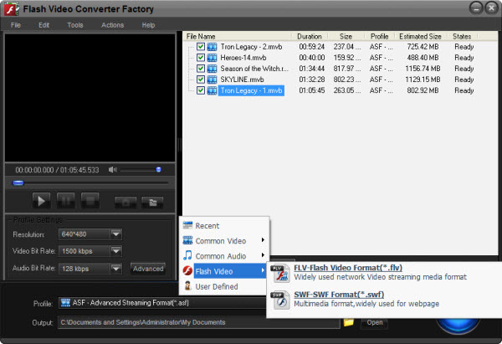Image resolution: width=502 pixels, height=344 pixels.
Task: Click the video preview area
Action: tap(90, 98)
